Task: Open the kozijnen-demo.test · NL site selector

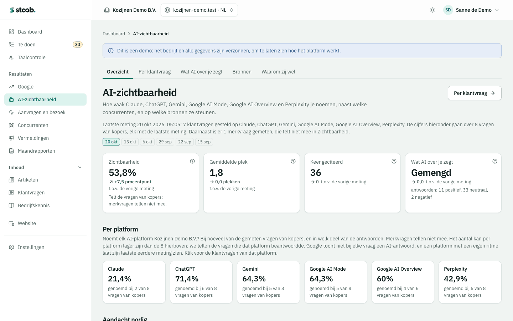Action: point(199,10)
